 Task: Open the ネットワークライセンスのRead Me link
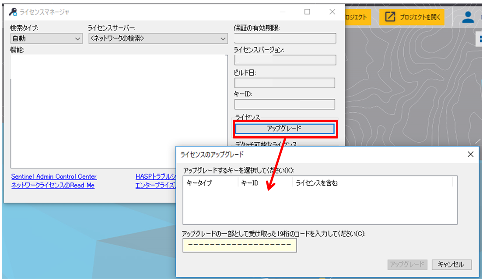click(x=52, y=185)
